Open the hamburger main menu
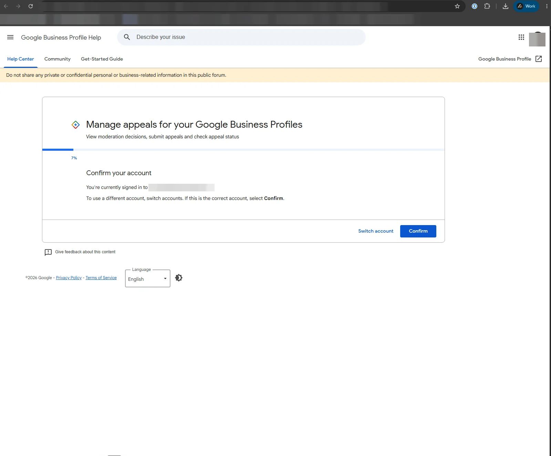 click(x=10, y=37)
